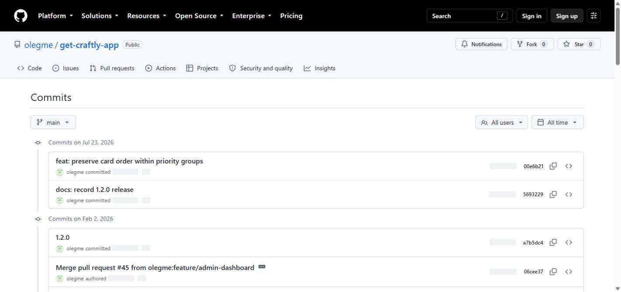Browse repository at commit 00e6b21
This screenshot has height=292, width=621.
click(x=569, y=166)
